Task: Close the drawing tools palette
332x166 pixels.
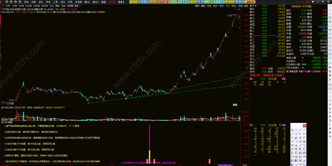Action: pyautogui.click(x=304, y=126)
